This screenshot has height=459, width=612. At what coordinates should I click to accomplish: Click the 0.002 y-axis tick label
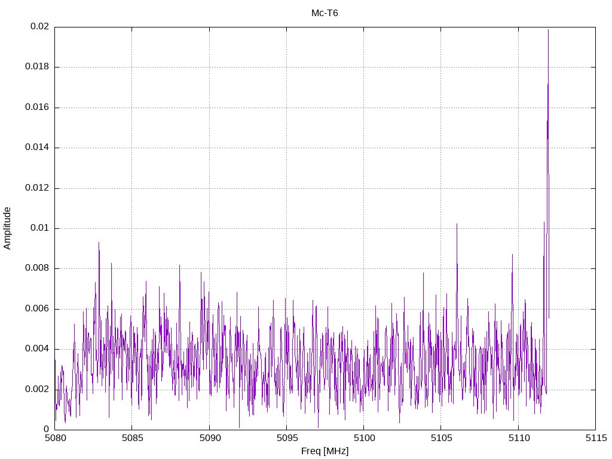coord(37,389)
